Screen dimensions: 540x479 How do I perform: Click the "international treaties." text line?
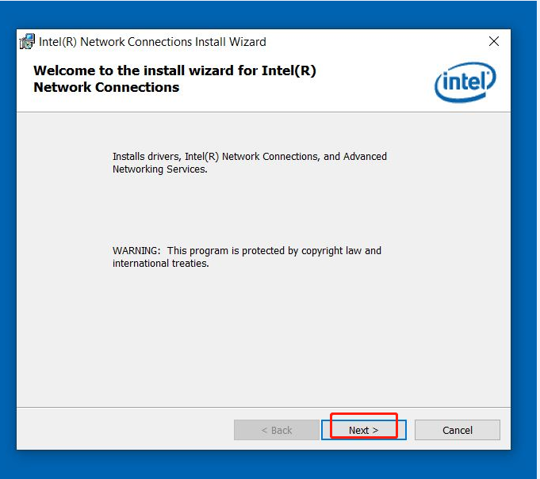(x=160, y=264)
